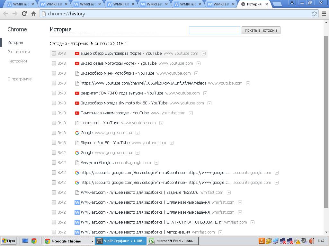
Task: Open dropdown for Задание №23076 entry
Action: click(x=229, y=193)
